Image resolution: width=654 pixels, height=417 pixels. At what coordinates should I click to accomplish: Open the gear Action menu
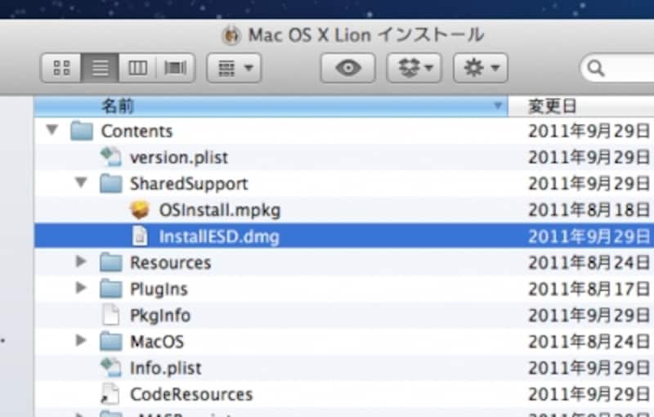pyautogui.click(x=481, y=68)
